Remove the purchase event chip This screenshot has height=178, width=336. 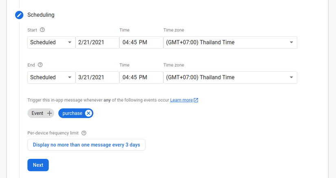[x=88, y=113]
